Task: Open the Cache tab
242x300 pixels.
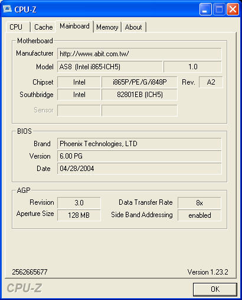Action: (x=43, y=27)
